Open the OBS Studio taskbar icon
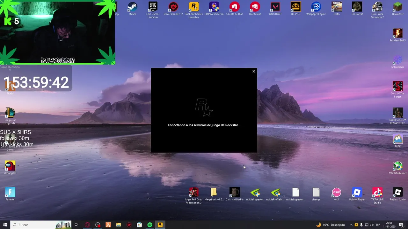Image resolution: width=408 pixels, height=229 pixels. click(98, 225)
